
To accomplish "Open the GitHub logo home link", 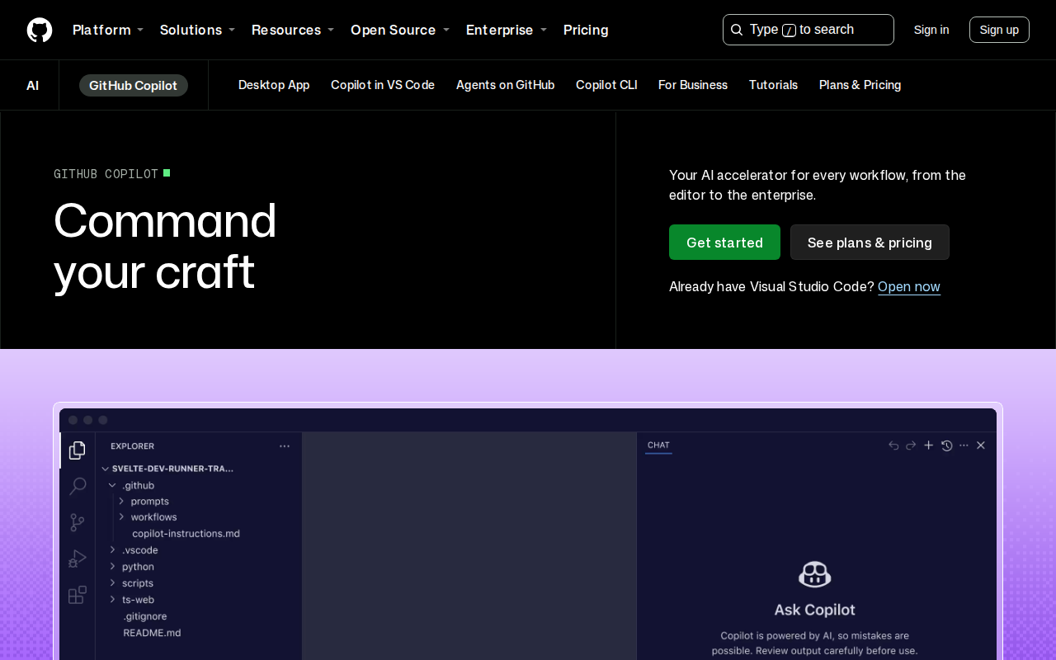I will (x=40, y=30).
